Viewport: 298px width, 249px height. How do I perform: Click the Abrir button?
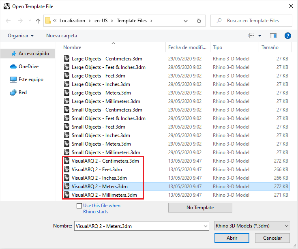pos(232,238)
